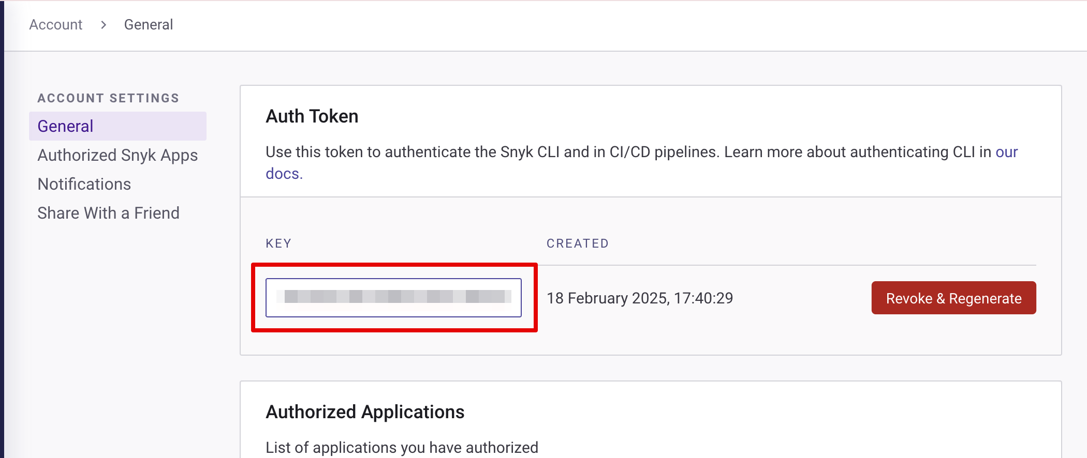Viewport: 1087px width, 458px height.
Task: Click the KEY column header
Action: [x=278, y=243]
